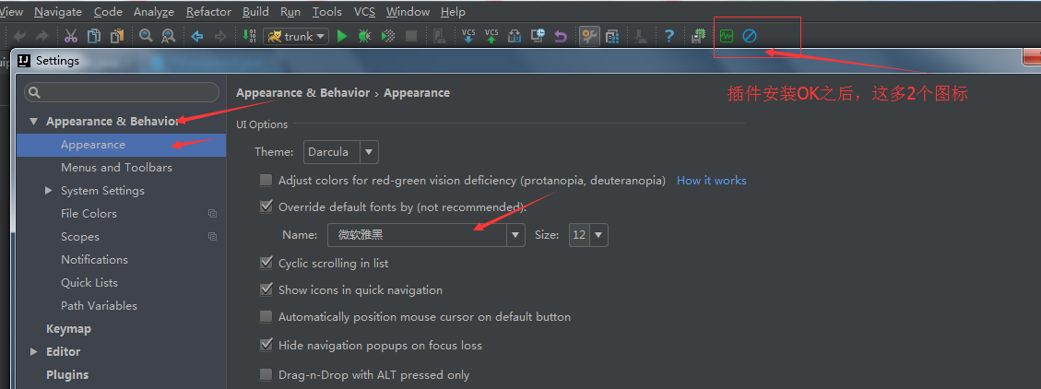Select Notifications in settings tree

[x=94, y=260]
